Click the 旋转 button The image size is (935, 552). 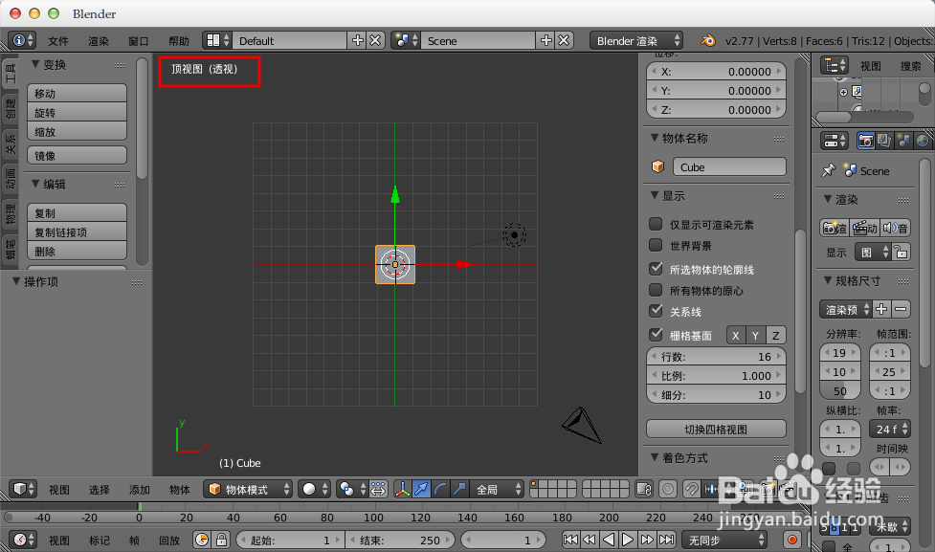[77, 112]
